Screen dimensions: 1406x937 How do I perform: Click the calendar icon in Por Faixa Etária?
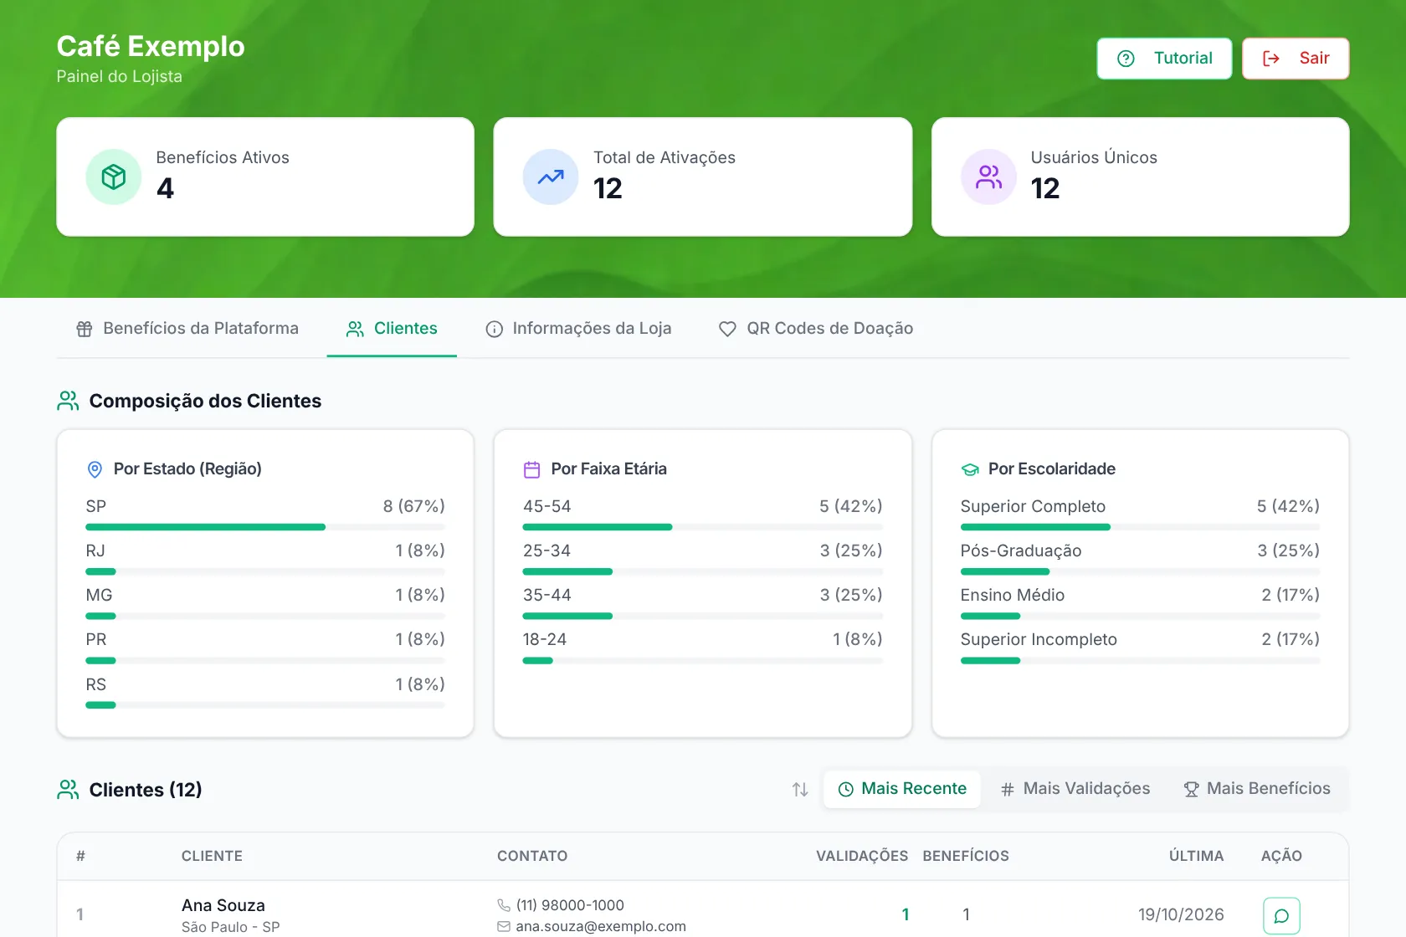(x=532, y=469)
